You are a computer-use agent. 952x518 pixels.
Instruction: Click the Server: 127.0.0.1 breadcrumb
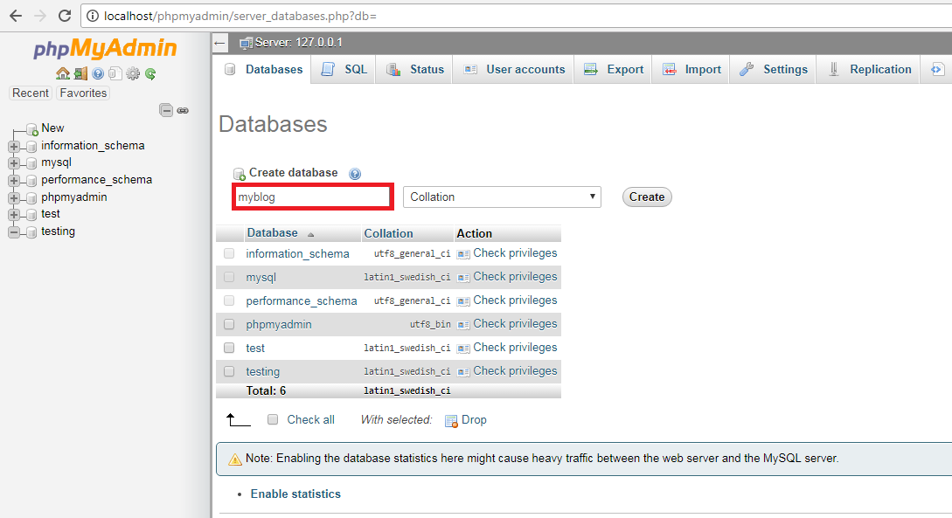point(298,43)
